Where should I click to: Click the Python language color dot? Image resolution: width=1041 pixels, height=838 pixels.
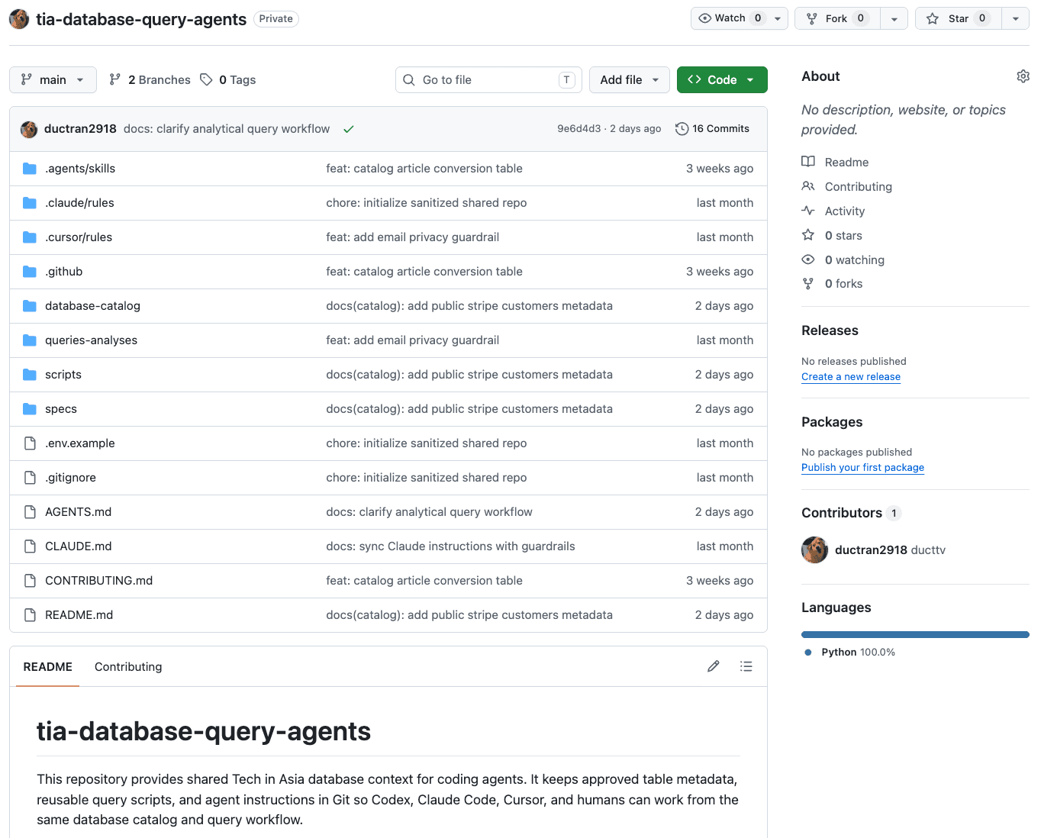point(808,652)
